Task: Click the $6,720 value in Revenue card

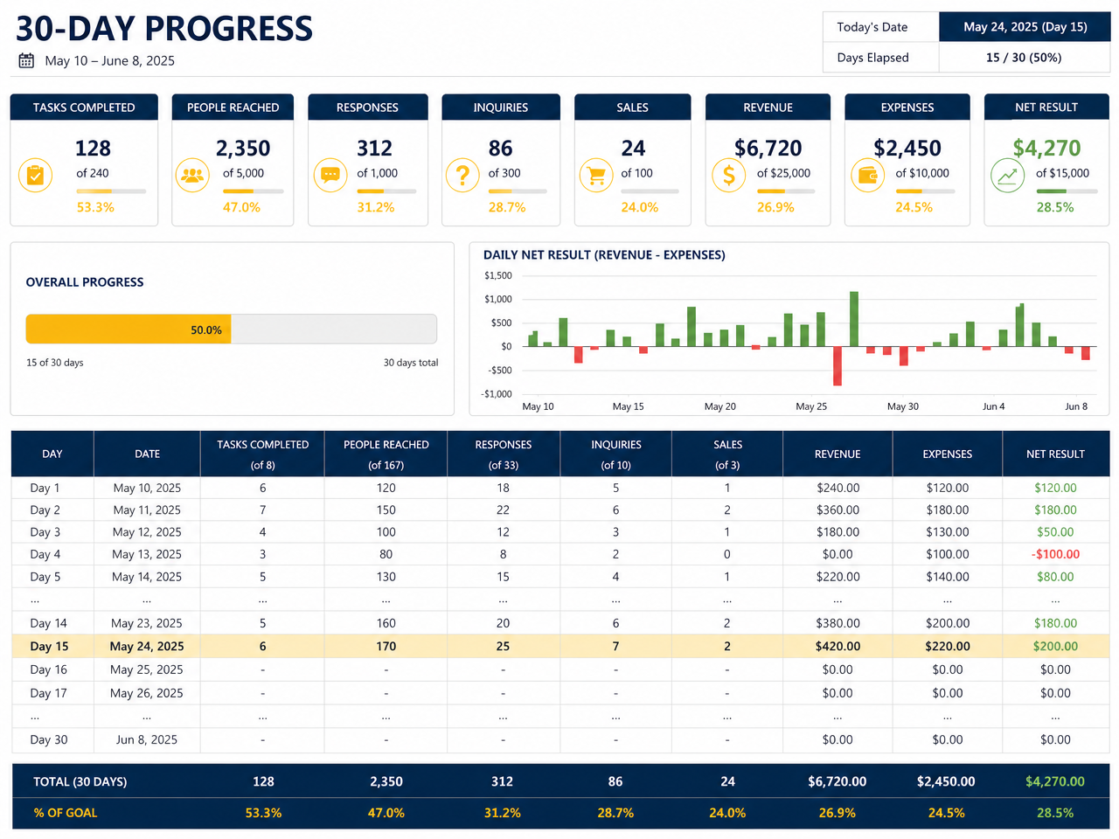Action: click(x=768, y=148)
